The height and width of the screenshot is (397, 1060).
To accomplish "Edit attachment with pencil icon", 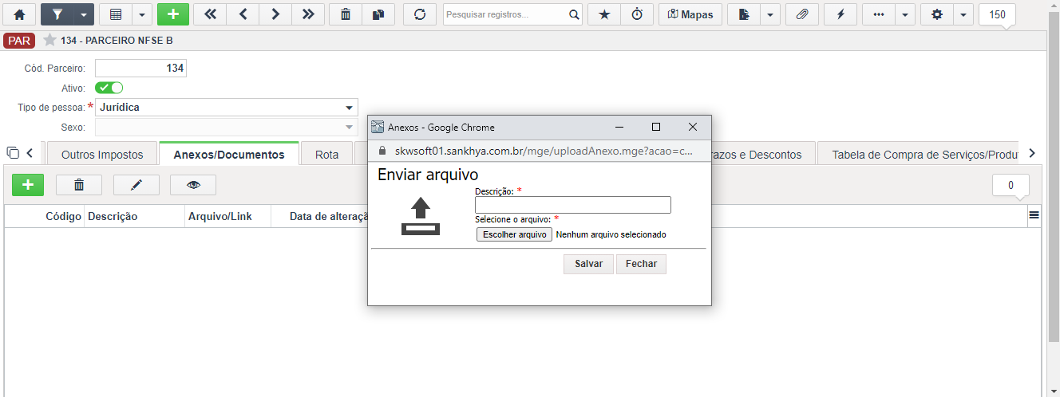I will (x=136, y=185).
